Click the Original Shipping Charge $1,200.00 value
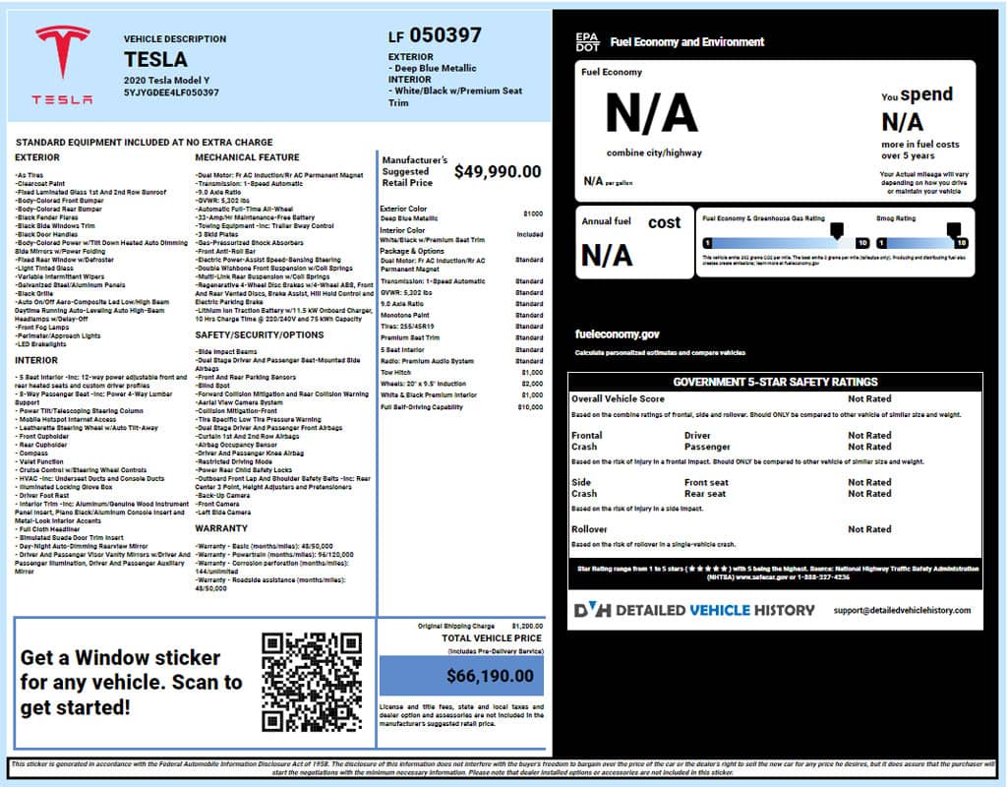Image resolution: width=1007 pixels, height=787 pixels. pyautogui.click(x=527, y=626)
